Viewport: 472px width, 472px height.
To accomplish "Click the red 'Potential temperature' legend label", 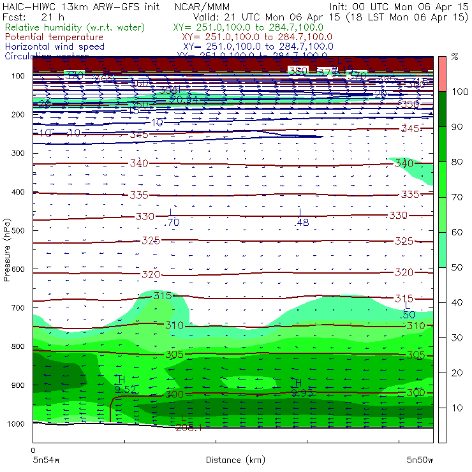I will point(54,37).
